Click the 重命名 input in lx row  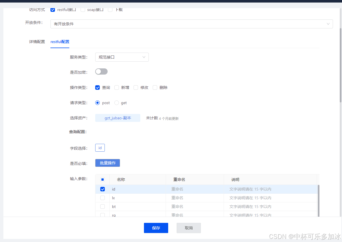click(194, 198)
